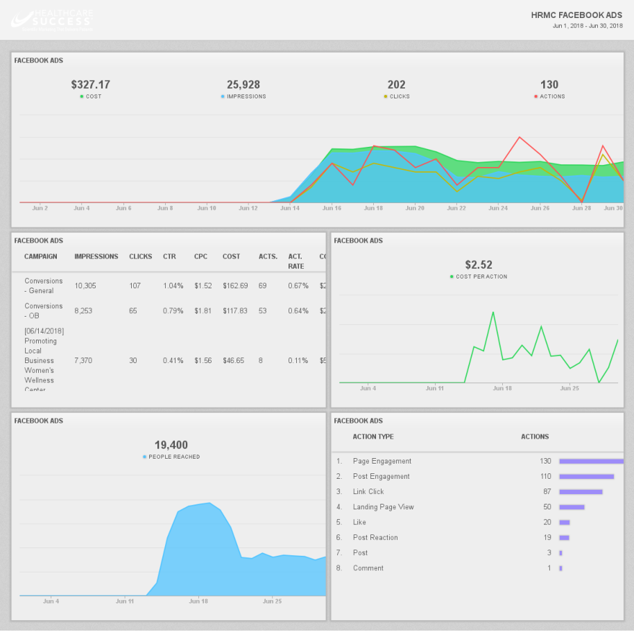634x632 pixels.
Task: Sort table by the CTR column header
Action: click(169, 256)
